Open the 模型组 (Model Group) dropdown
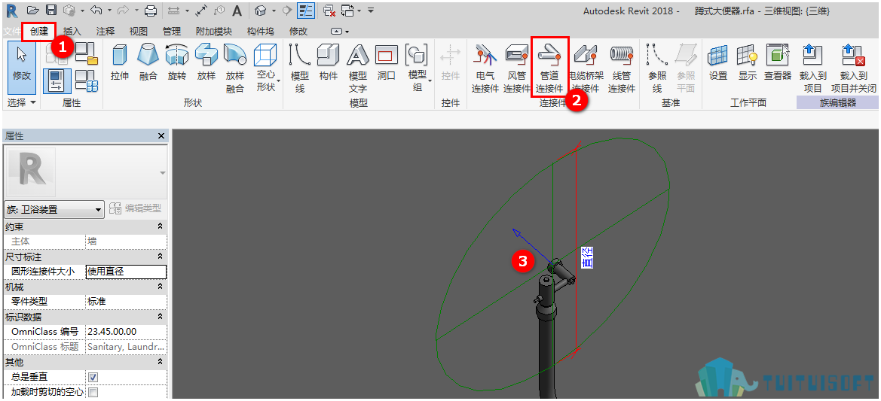Viewport: 881px width, 401px height. pyautogui.click(x=418, y=67)
